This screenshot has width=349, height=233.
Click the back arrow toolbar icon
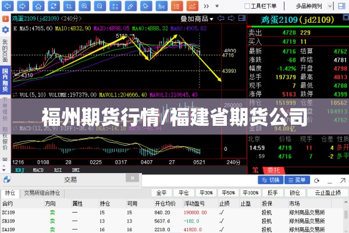click(x=8, y=6)
